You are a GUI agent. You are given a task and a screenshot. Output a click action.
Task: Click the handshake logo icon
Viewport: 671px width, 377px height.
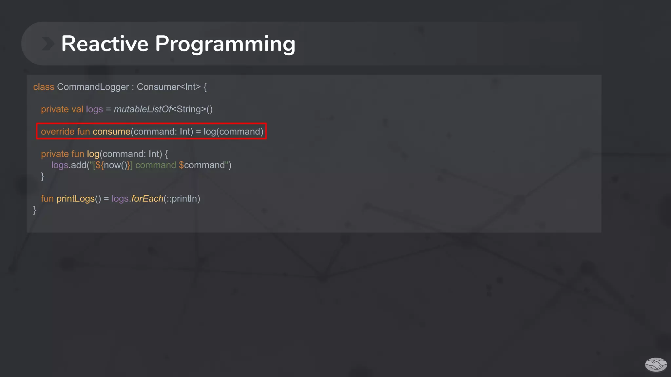[x=656, y=365]
